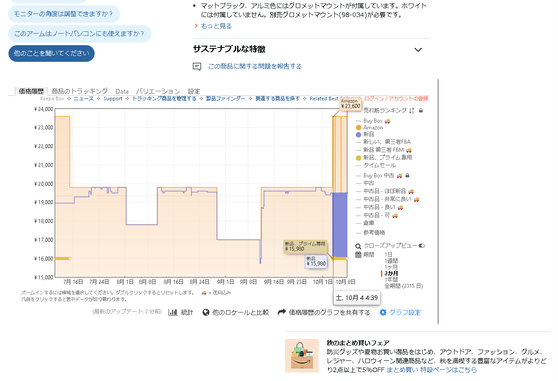The width and height of the screenshot is (558, 381).
Task: Click the sort icon beside 売れ筋ランキング
Action: point(411,111)
